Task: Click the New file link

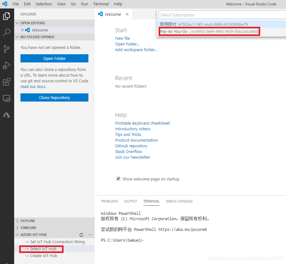Action: [122, 38]
